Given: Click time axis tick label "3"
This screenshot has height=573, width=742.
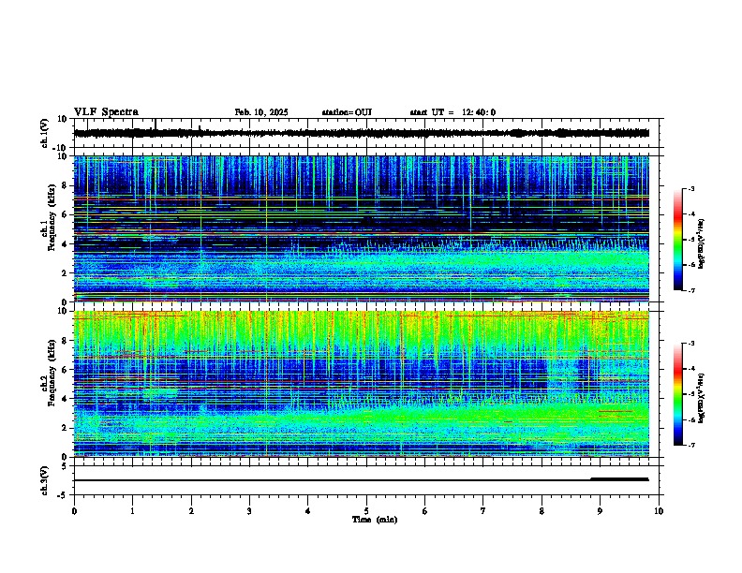Looking at the screenshot, I should 249,511.
